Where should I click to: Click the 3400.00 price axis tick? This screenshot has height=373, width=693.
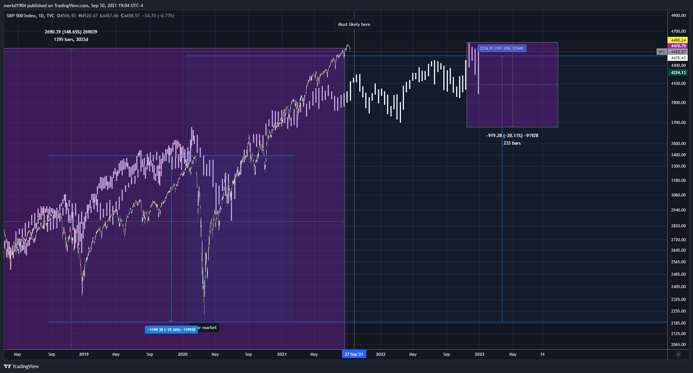click(x=678, y=155)
